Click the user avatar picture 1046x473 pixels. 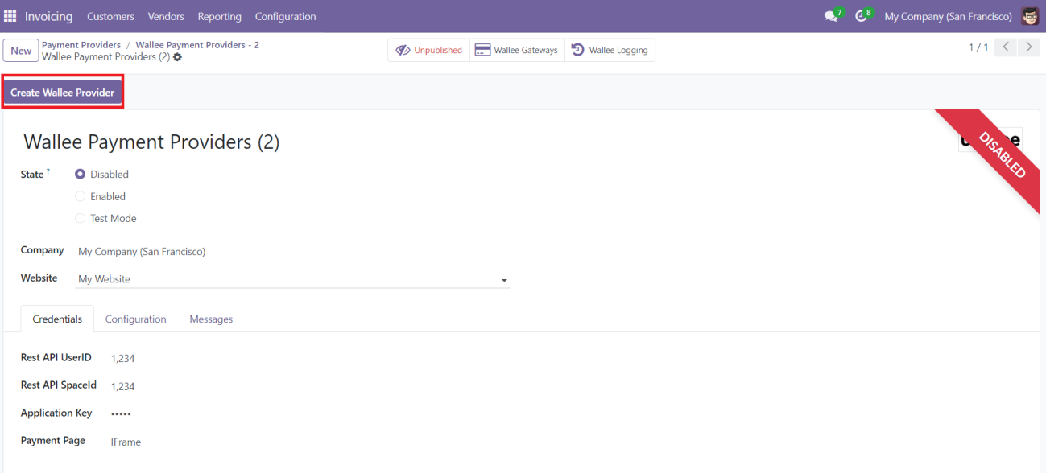coord(1030,16)
